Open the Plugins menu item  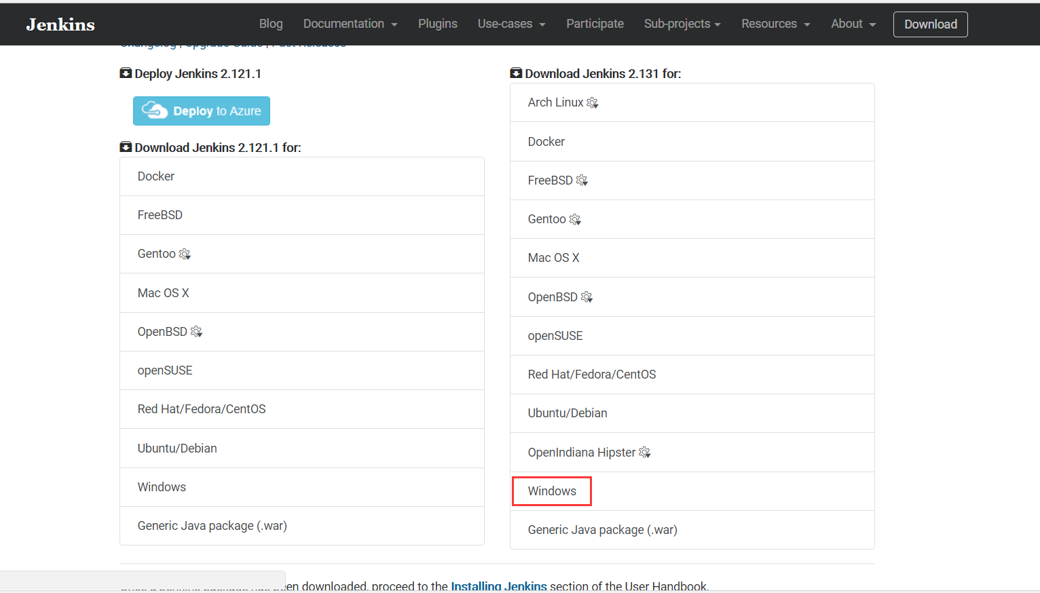[x=437, y=24]
